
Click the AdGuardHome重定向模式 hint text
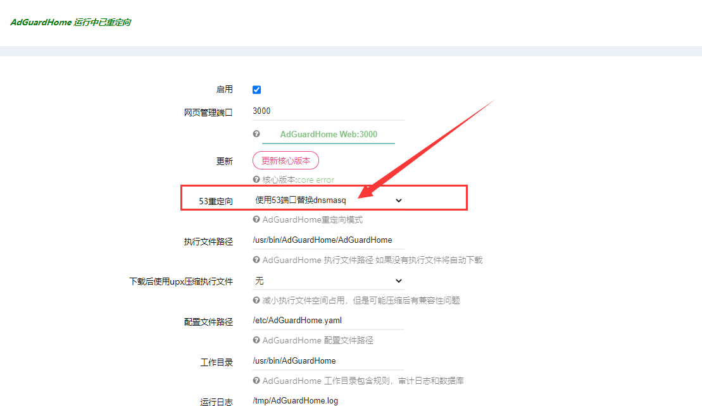313,219
